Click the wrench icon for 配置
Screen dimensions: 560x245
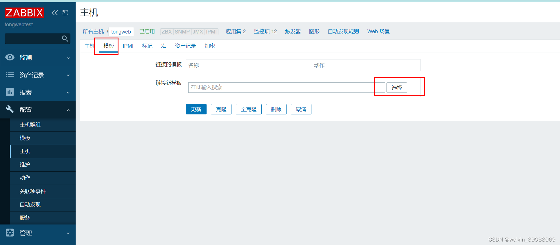tap(10, 109)
